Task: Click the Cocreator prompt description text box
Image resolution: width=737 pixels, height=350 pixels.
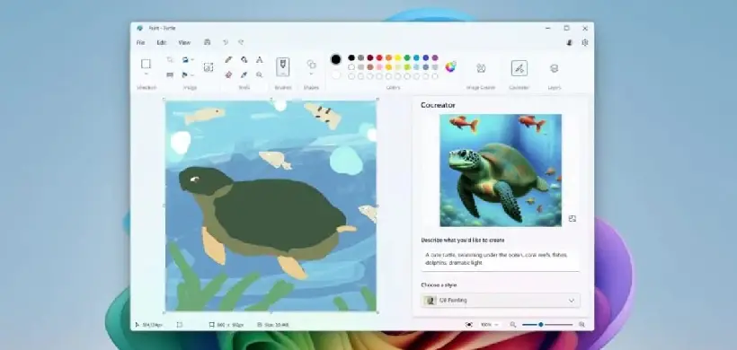Action: click(x=501, y=259)
